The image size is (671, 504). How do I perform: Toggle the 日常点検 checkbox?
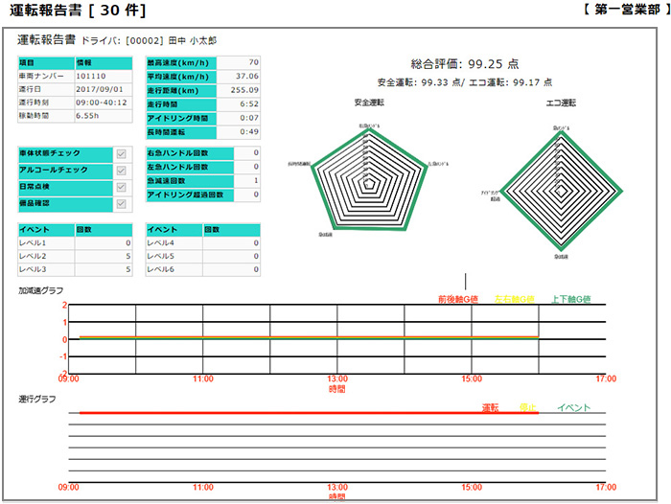121,187
